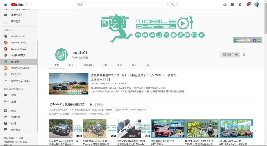This screenshot has width=267, height=146.
Task: Switch to the about tab
Action: pos(134,65)
